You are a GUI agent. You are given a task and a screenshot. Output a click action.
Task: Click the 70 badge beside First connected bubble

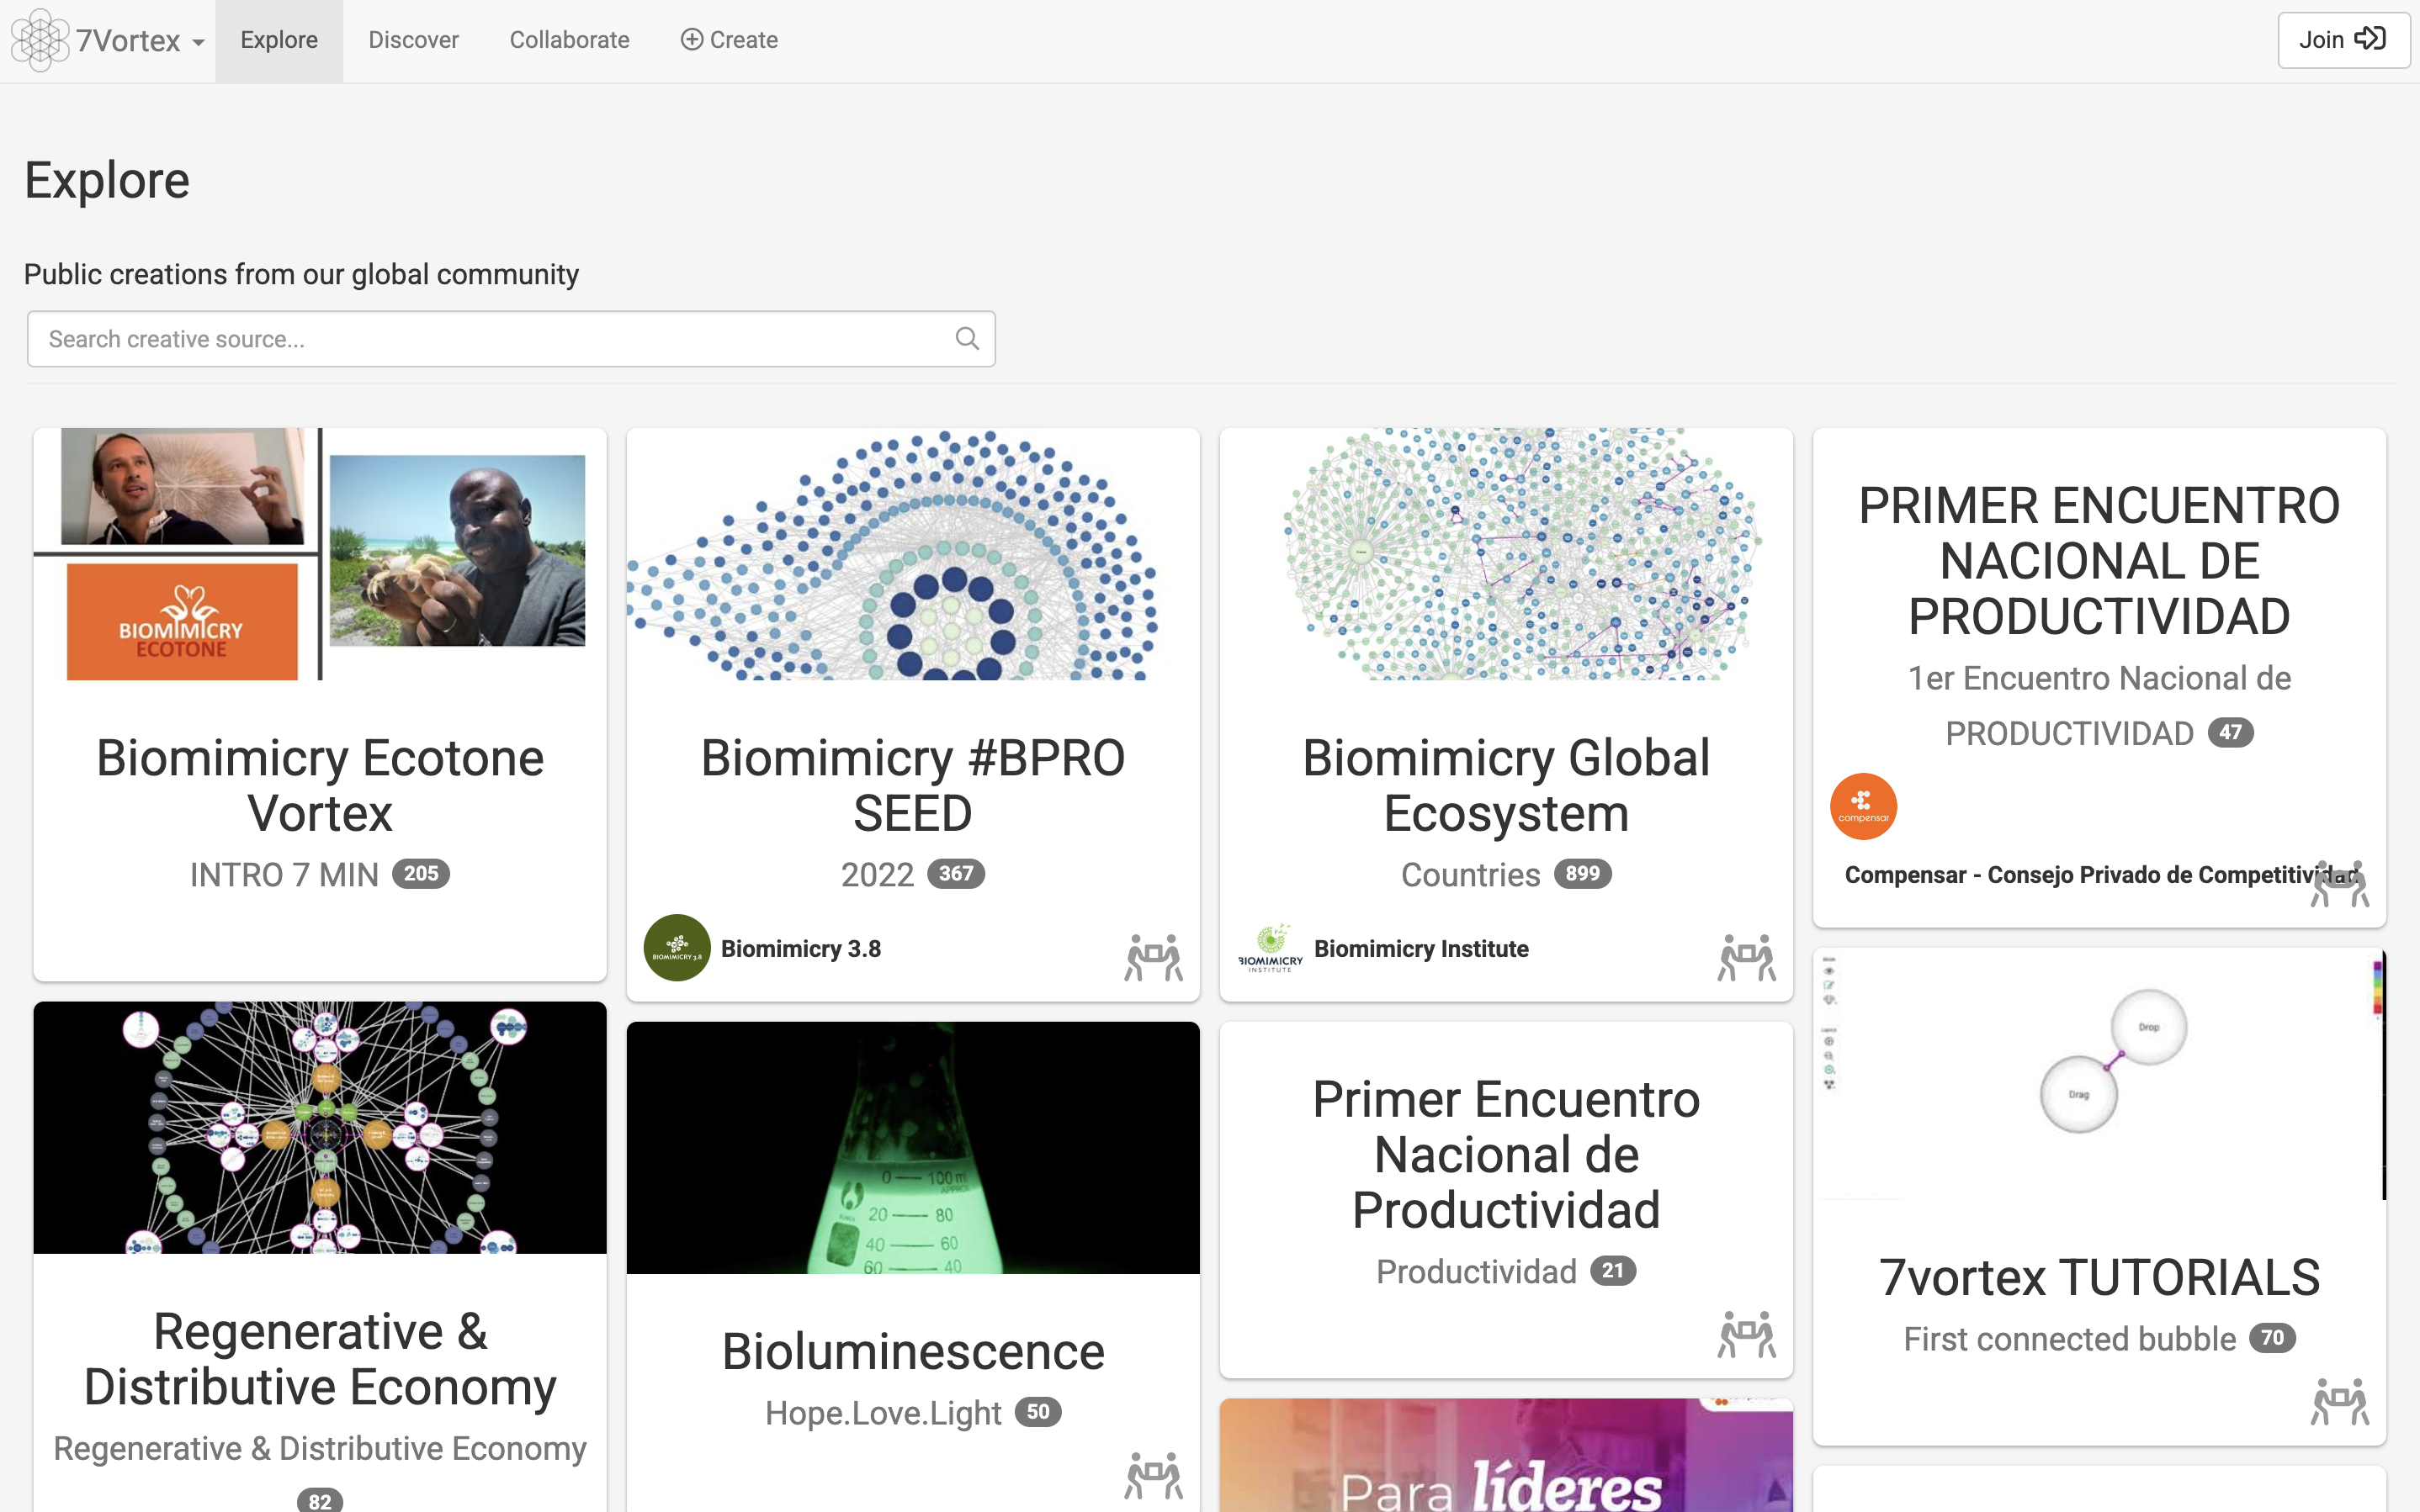tap(2273, 1338)
